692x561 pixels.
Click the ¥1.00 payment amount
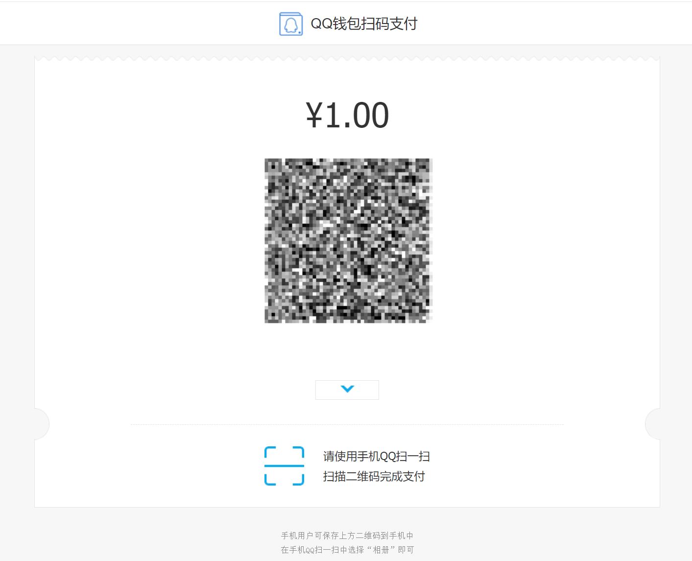[x=347, y=116]
